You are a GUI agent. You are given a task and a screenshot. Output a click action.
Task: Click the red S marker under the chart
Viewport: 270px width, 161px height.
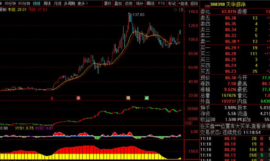click(x=52, y=98)
